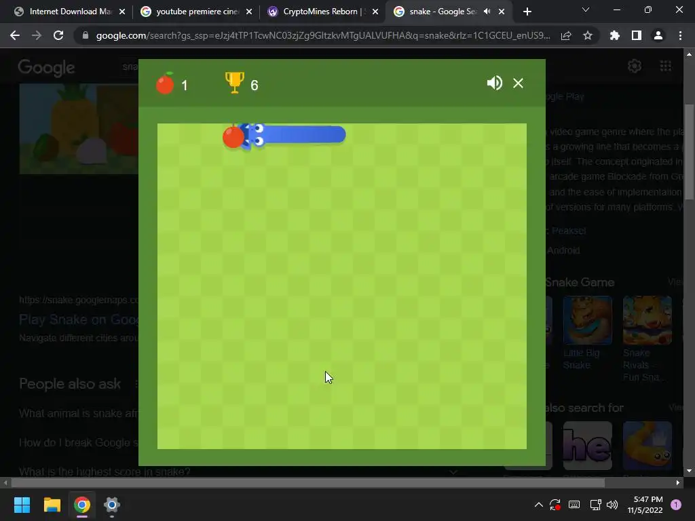The height and width of the screenshot is (521, 695).
Task: Open network display tray icon
Action: (x=596, y=505)
